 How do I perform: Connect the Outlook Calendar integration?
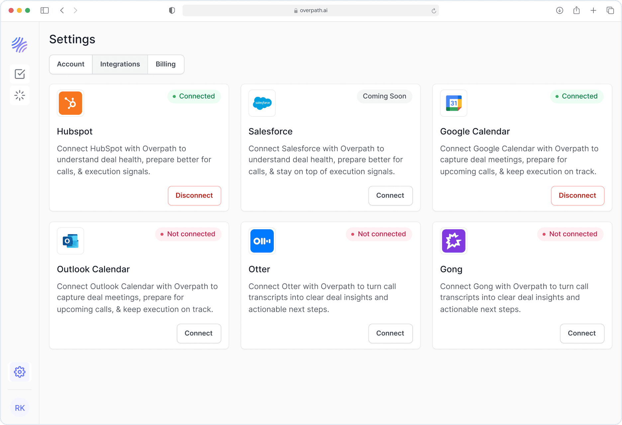(199, 333)
